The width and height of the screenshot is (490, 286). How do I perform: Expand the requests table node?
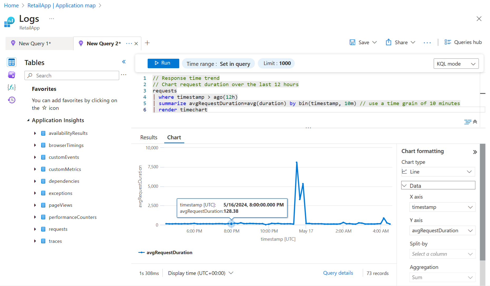click(x=35, y=229)
